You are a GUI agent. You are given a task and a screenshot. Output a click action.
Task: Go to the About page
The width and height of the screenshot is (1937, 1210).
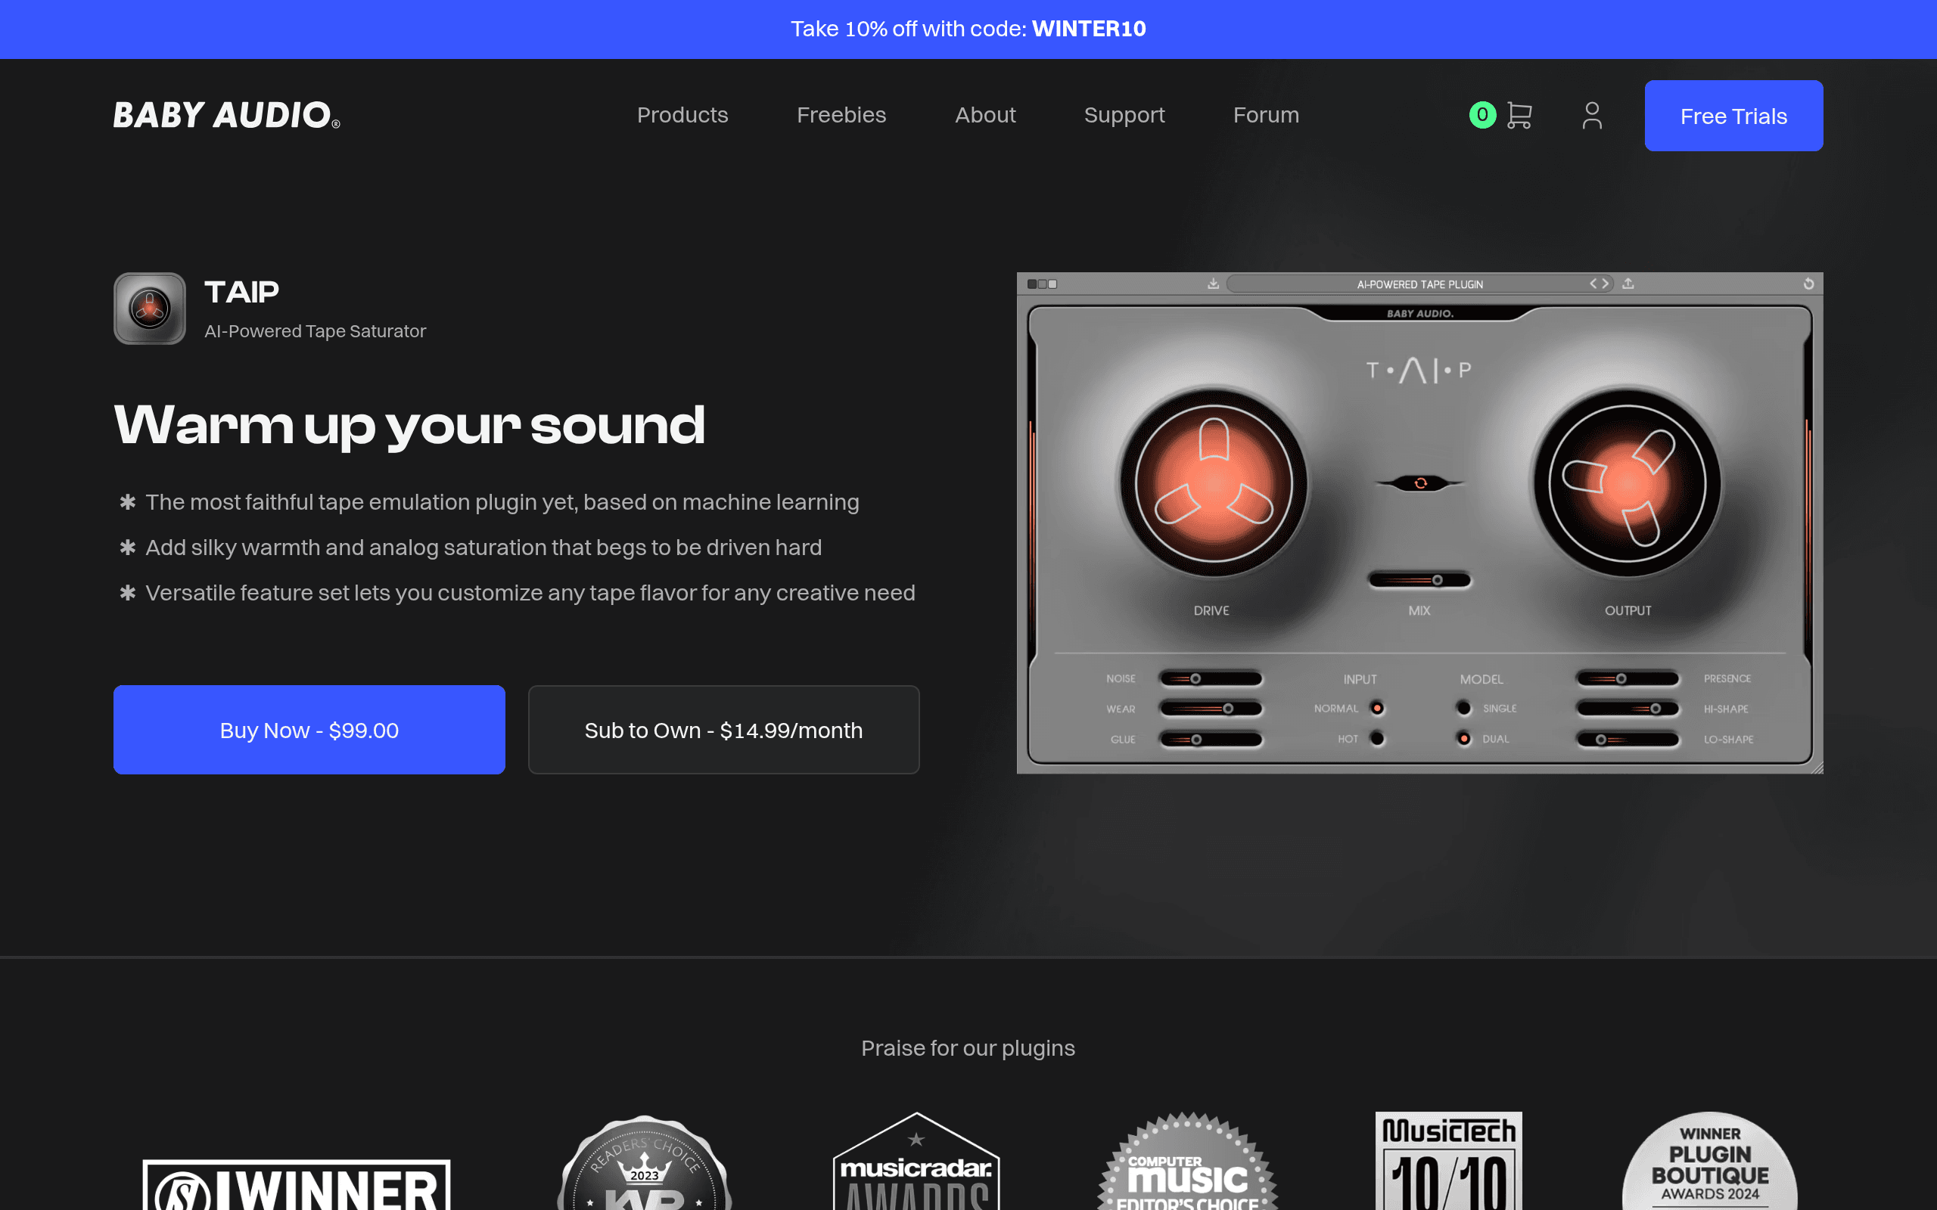coord(985,115)
